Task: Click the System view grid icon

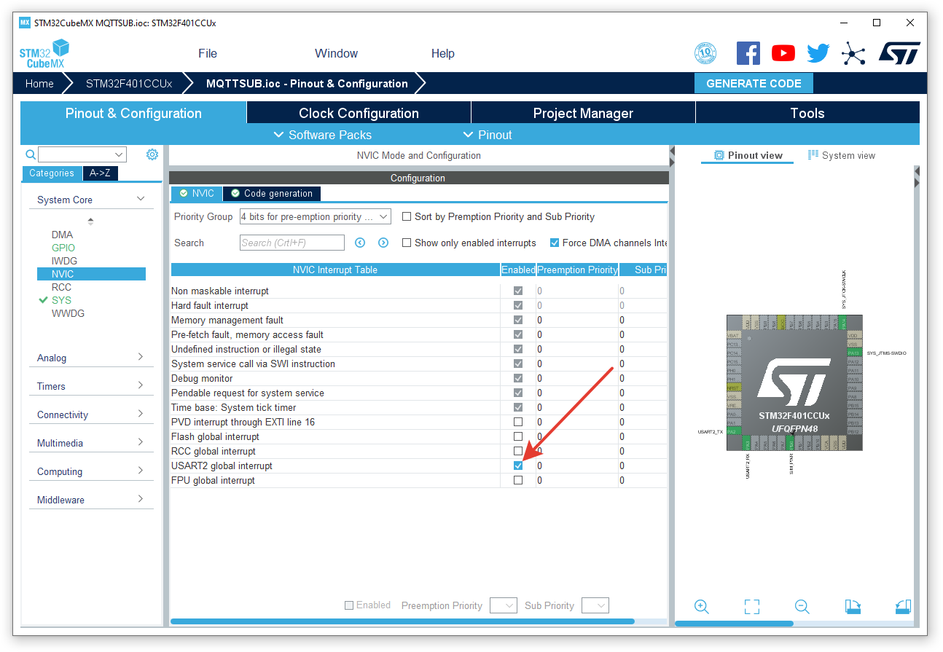Action: pyautogui.click(x=813, y=155)
